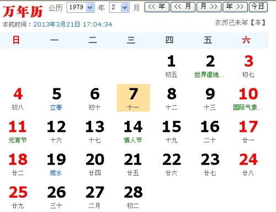The image size is (276, 212).
Task: Click the Monday 一 column header
Action: pos(54,40)
